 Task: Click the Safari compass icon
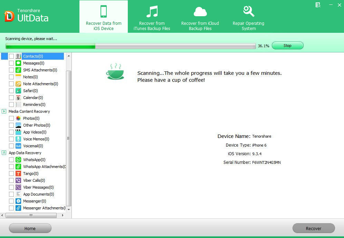pyautogui.click(x=18, y=91)
